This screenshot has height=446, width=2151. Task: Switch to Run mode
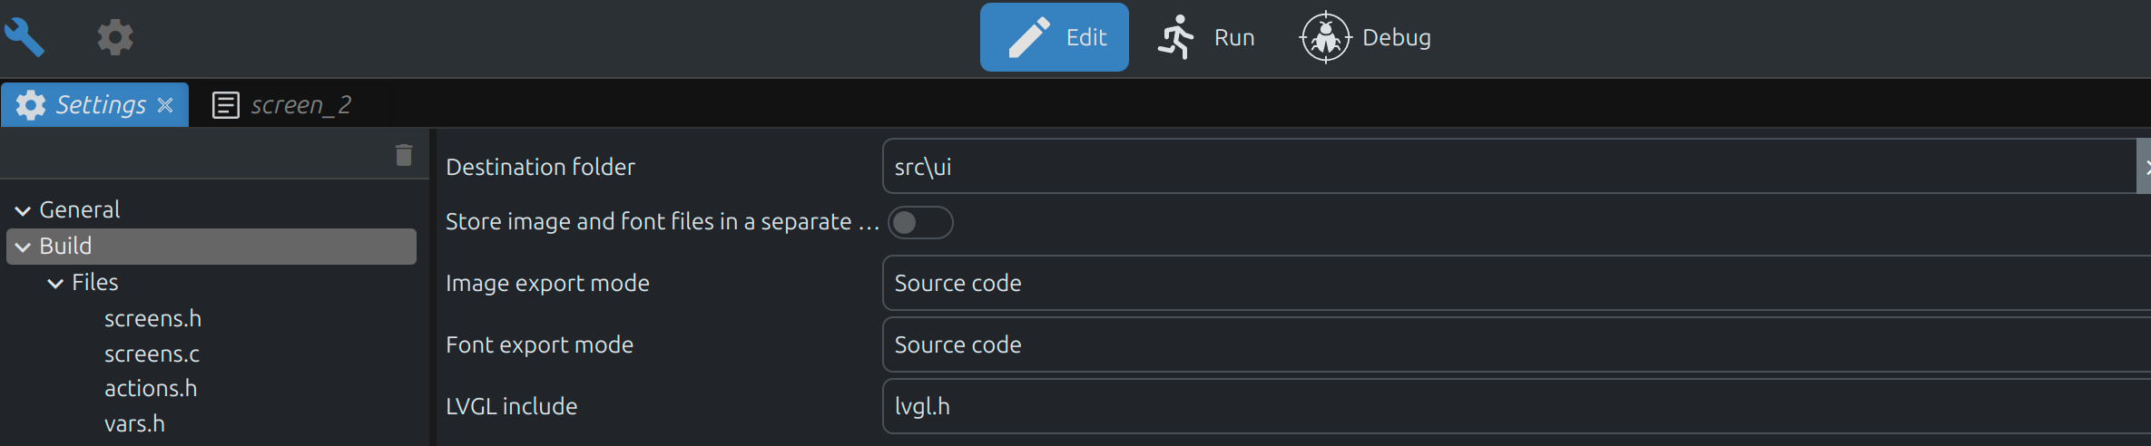pos(1205,37)
